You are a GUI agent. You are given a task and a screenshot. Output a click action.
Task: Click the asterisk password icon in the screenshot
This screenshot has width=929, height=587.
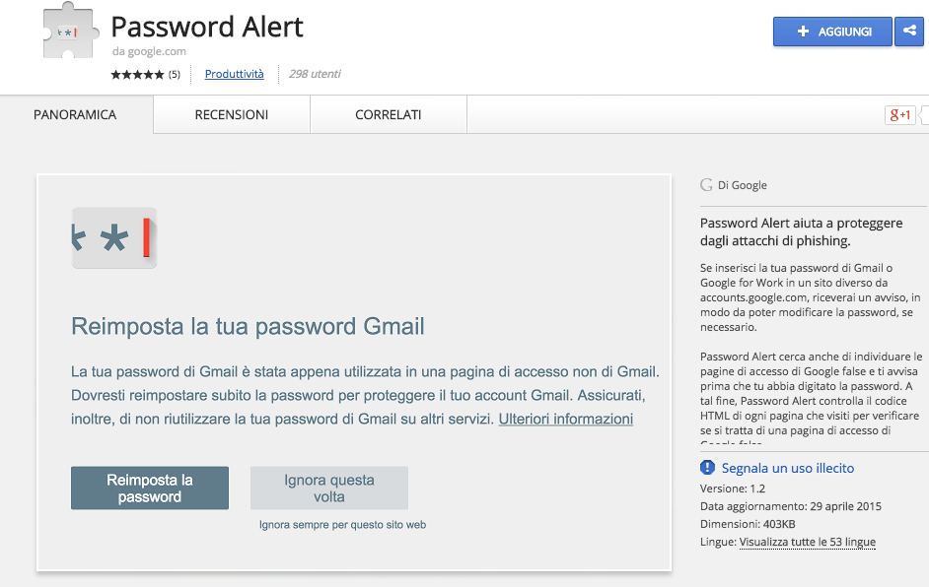click(x=114, y=238)
